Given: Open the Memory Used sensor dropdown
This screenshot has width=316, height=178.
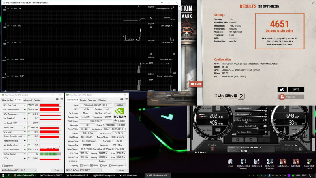Looking at the screenshot, I should (x=25, y=127).
